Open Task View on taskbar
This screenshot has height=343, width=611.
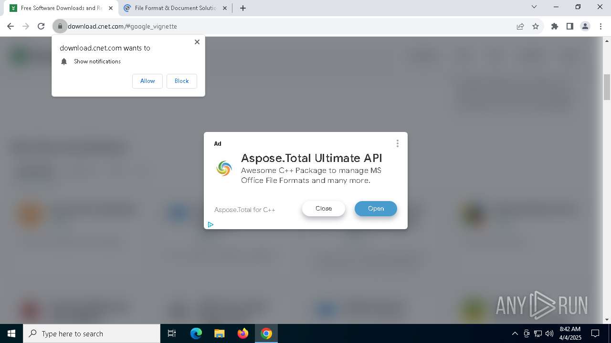[x=172, y=333]
